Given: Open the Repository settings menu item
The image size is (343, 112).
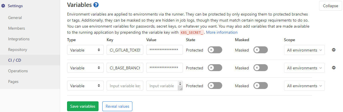Looking at the screenshot, I should coord(18,50).
